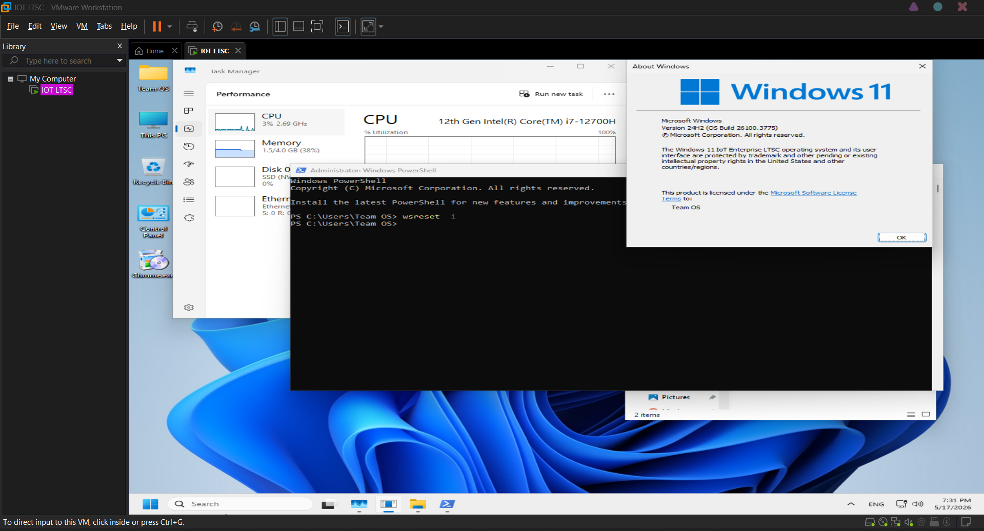984x531 pixels.
Task: Open the File menu
Action: coord(13,26)
